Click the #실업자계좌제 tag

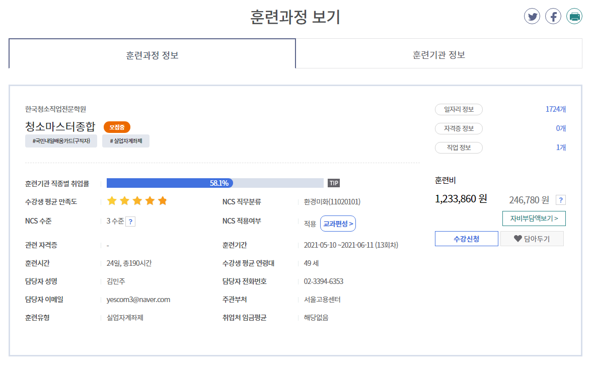(x=125, y=141)
